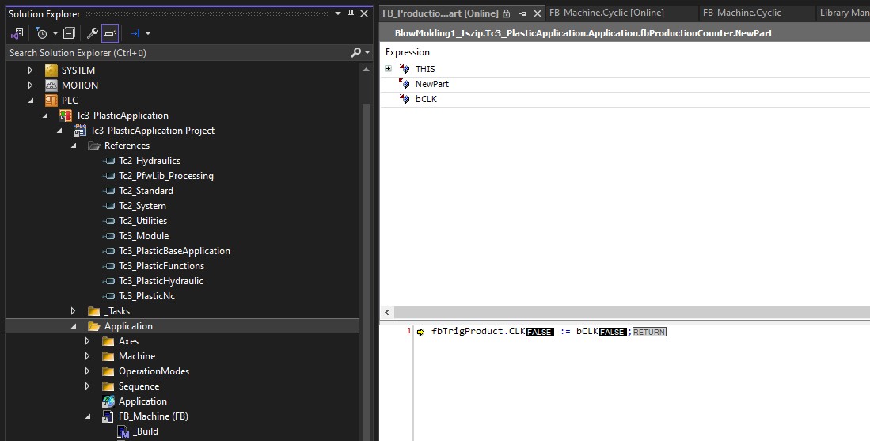870x441 pixels.
Task: Expand the MOTION node
Action: click(31, 86)
